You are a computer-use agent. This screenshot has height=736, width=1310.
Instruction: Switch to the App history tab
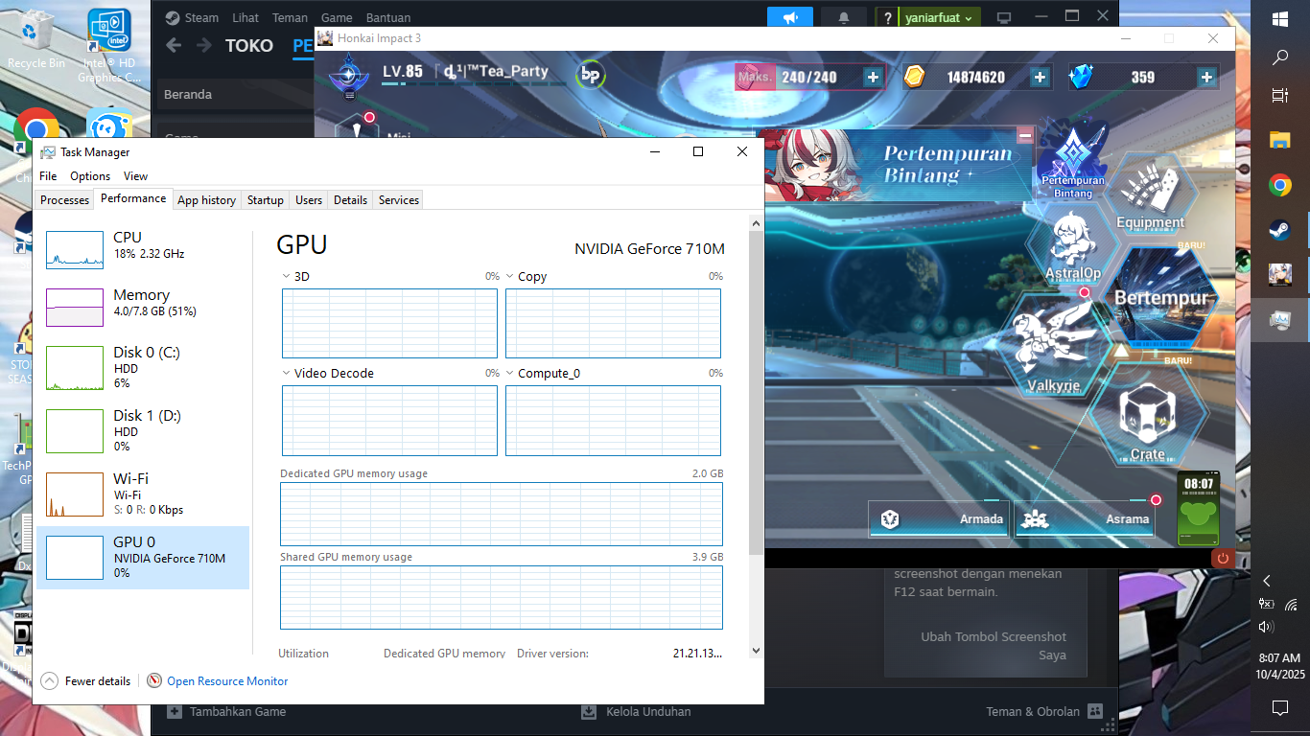(206, 200)
